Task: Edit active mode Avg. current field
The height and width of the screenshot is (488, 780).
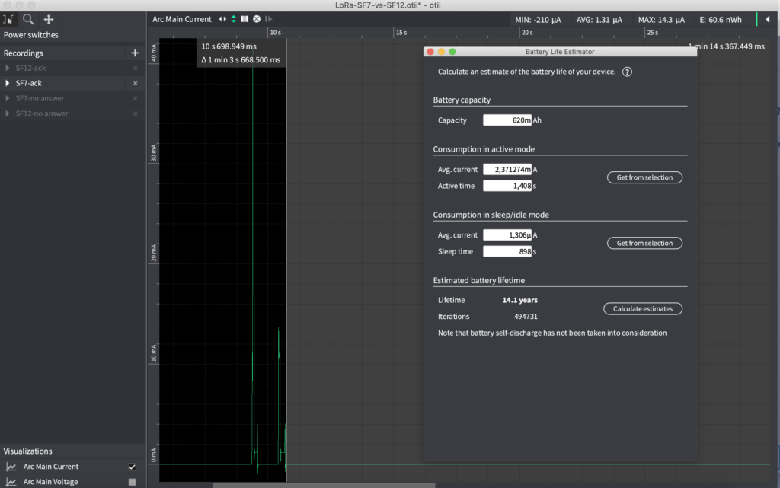Action: tap(507, 170)
